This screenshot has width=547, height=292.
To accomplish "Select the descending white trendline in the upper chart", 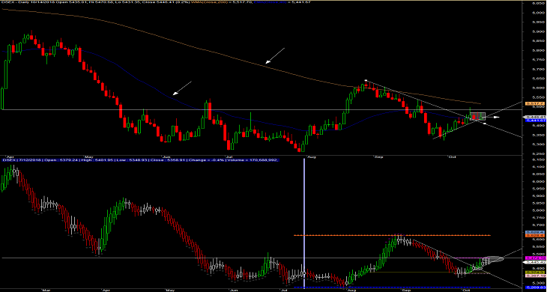I will 444,109.
